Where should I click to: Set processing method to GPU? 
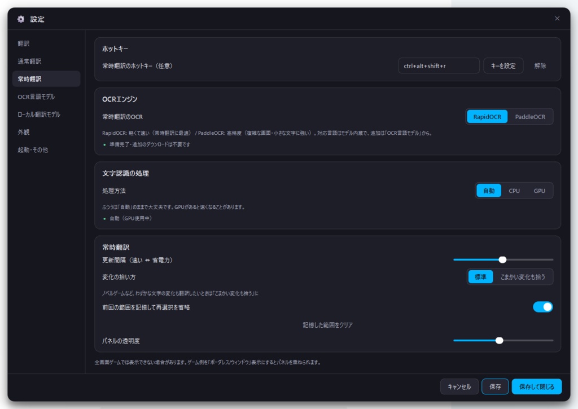[x=539, y=191]
